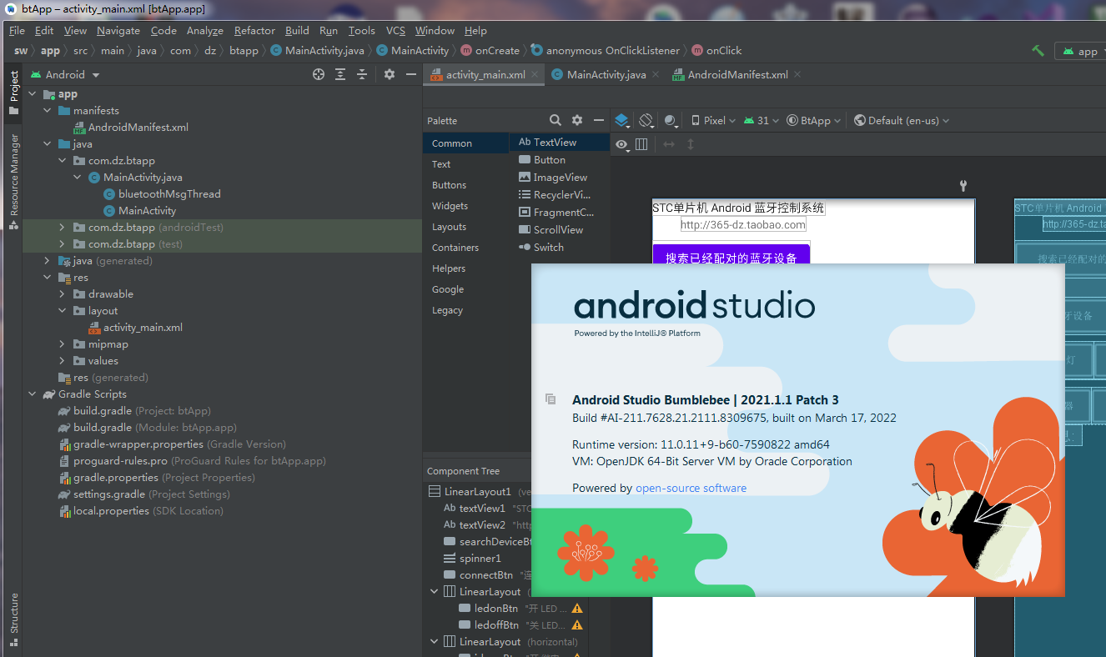This screenshot has width=1106, height=657.
Task: Click the taobao URL text in preview
Action: pos(742,224)
